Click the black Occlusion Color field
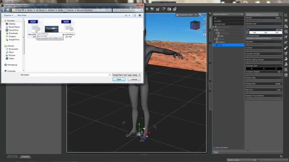The width and height of the screenshot is (289, 162). [264, 68]
